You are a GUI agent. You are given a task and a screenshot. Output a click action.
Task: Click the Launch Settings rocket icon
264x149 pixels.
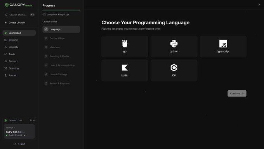point(46,74)
